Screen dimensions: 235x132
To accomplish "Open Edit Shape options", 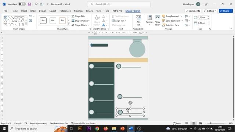I will point(31,16).
